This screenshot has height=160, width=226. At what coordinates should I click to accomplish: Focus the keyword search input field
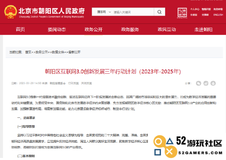(133, 12)
